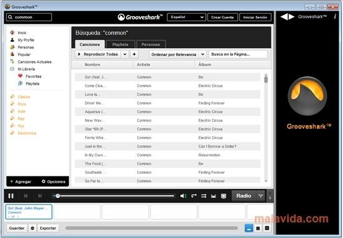Click the search magnifier icon
The width and height of the screenshot is (343, 238).
(x=10, y=17)
